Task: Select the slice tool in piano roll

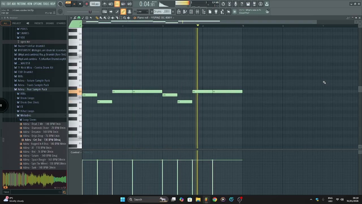Action: pos(117,18)
